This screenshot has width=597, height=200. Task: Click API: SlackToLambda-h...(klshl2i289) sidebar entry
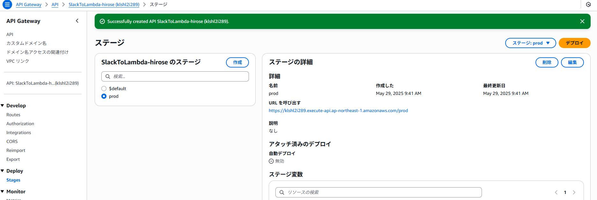coord(42,83)
